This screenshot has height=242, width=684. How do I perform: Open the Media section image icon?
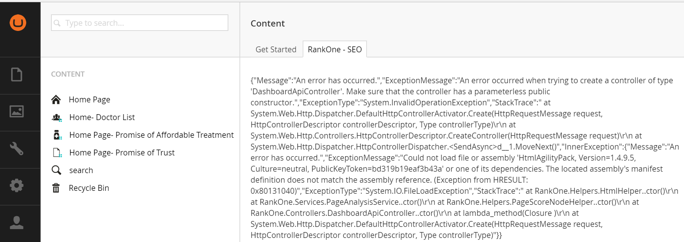[17, 111]
